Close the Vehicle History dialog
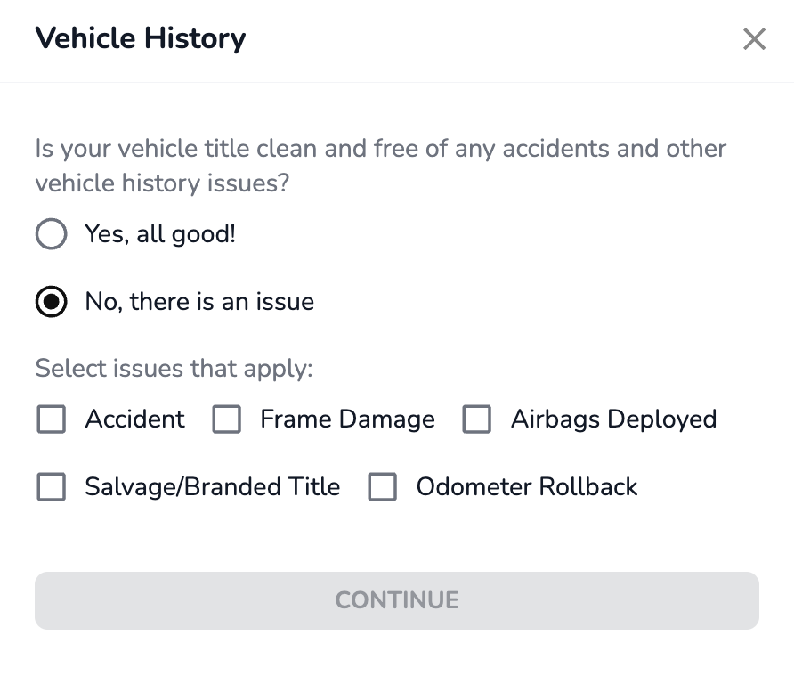Image resolution: width=794 pixels, height=684 pixels. coord(754,39)
